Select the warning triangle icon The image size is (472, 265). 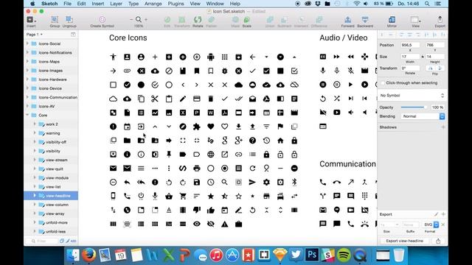pyautogui.click(x=224, y=224)
